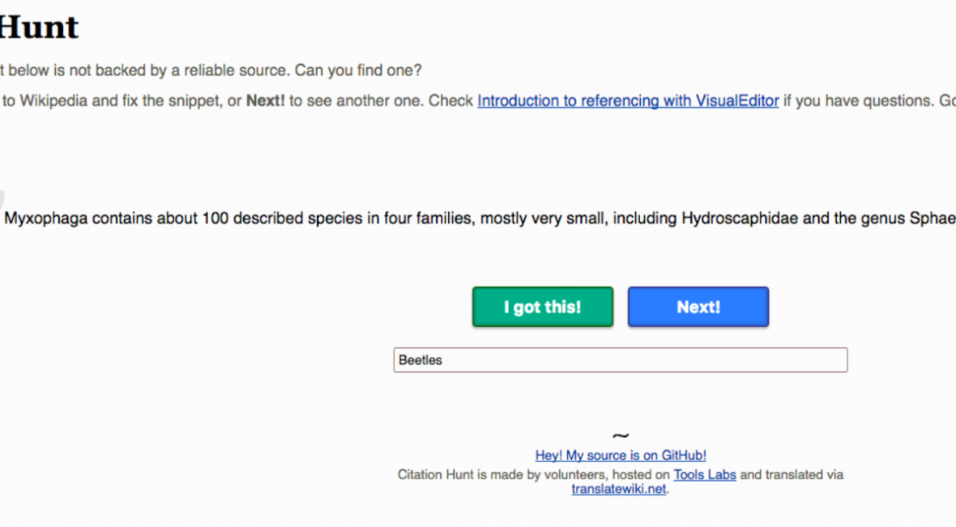Click the "Hunt" page heading
The image size is (956, 527).
click(39, 28)
